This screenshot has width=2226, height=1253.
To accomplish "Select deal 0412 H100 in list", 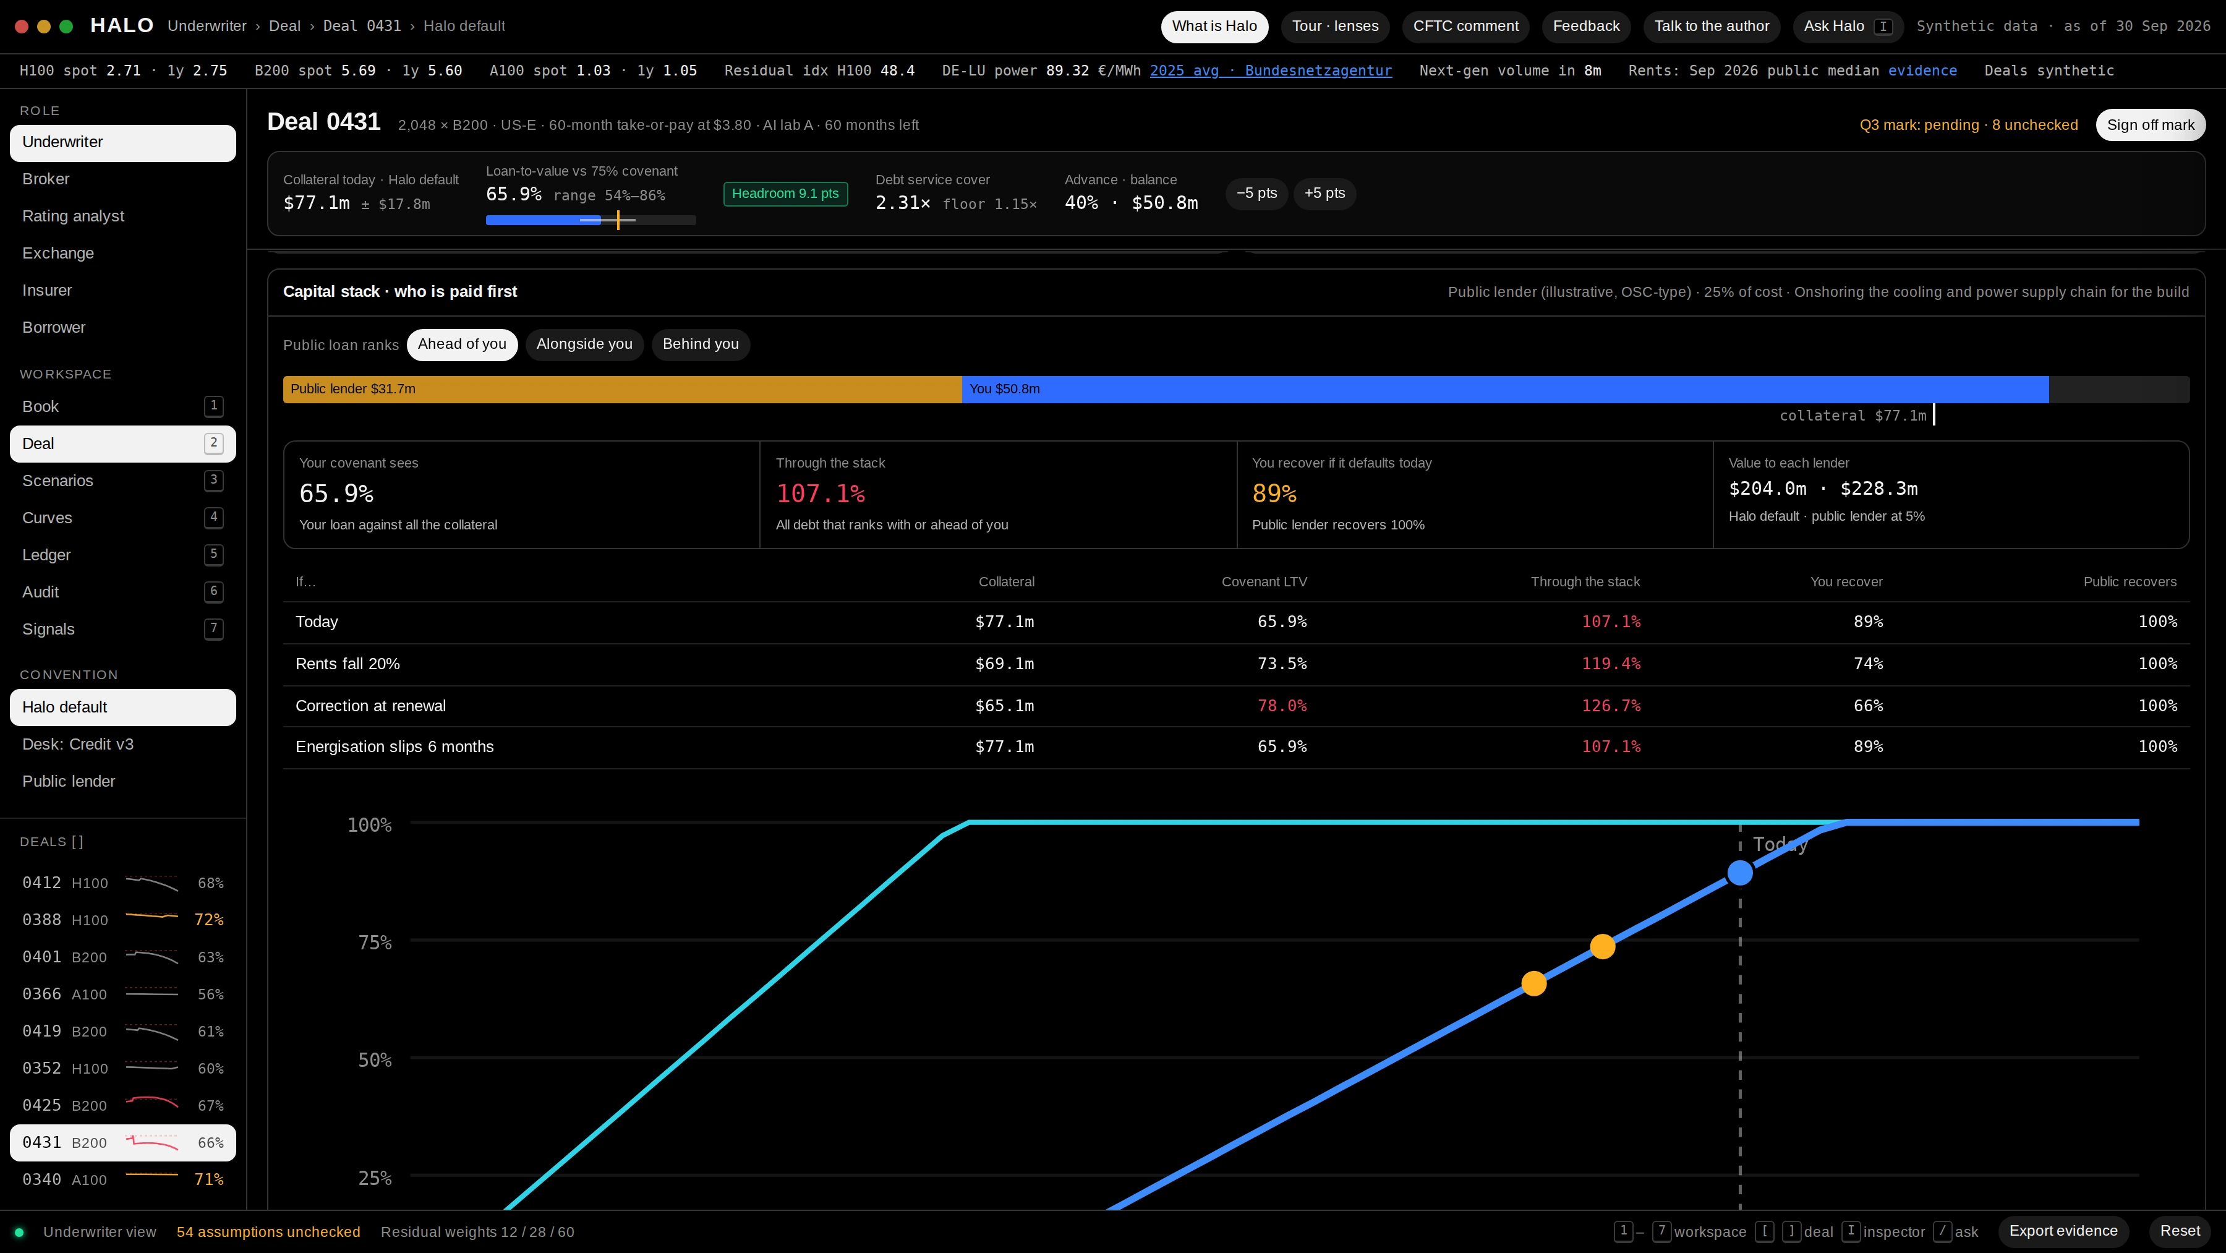I will pos(122,883).
